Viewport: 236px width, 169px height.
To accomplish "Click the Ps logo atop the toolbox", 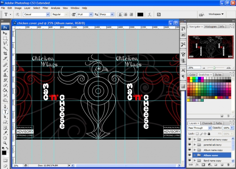I will click(x=5, y=27).
